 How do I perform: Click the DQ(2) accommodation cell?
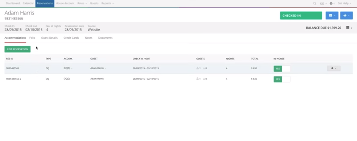pos(67,79)
